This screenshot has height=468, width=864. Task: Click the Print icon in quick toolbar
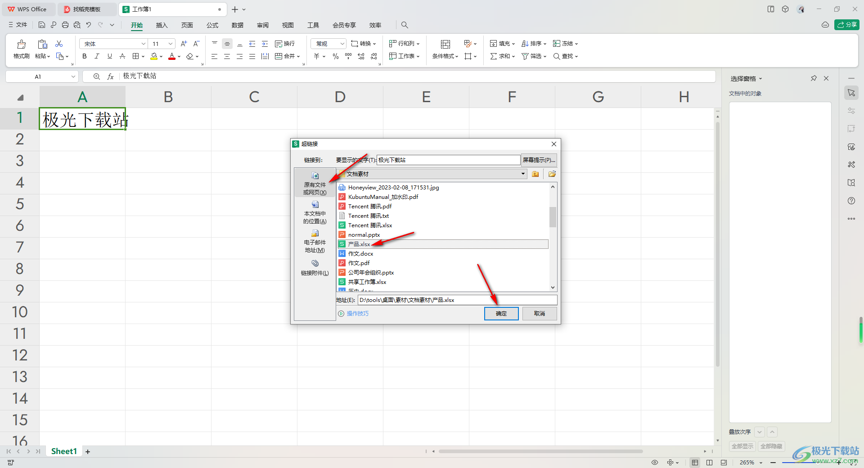[65, 25]
